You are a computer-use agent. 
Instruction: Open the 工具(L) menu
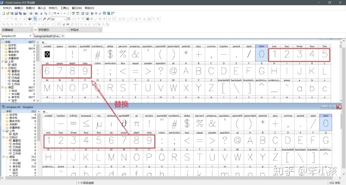(x=65, y=8)
